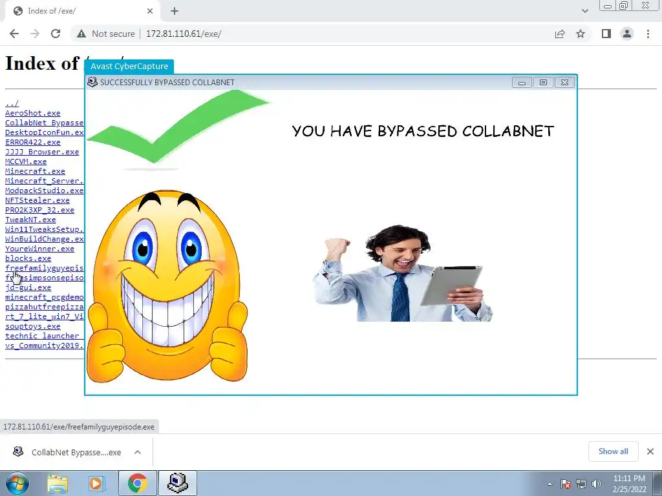Screen dimensions: 662x496
Task: Click the Minecraft.exe link
Action: coord(35,171)
